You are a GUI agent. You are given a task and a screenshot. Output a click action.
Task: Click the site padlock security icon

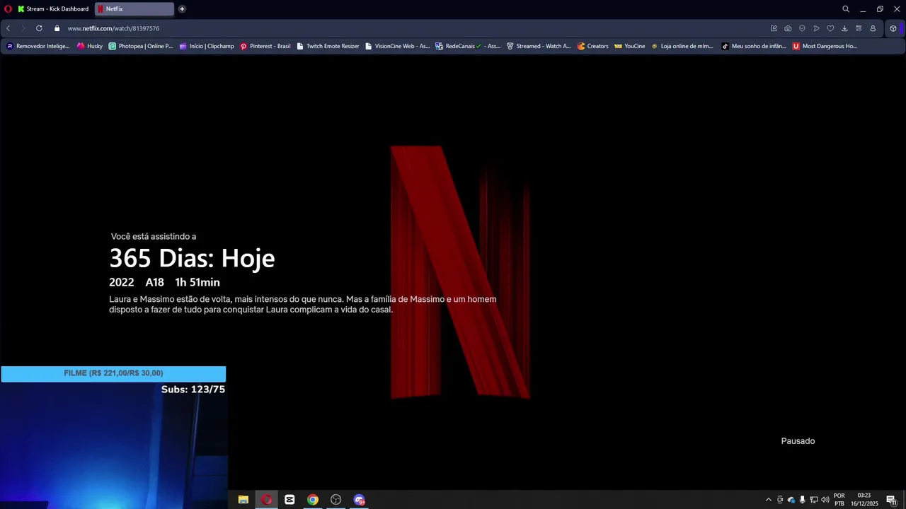pyautogui.click(x=57, y=28)
